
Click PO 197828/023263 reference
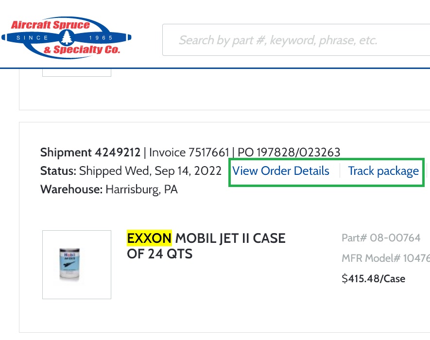pyautogui.click(x=289, y=153)
